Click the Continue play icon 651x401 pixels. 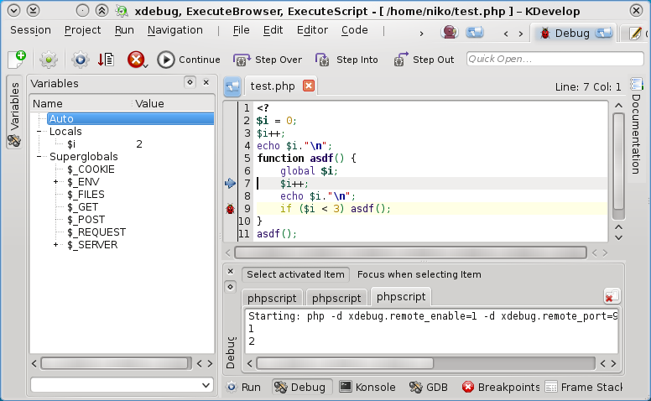165,60
